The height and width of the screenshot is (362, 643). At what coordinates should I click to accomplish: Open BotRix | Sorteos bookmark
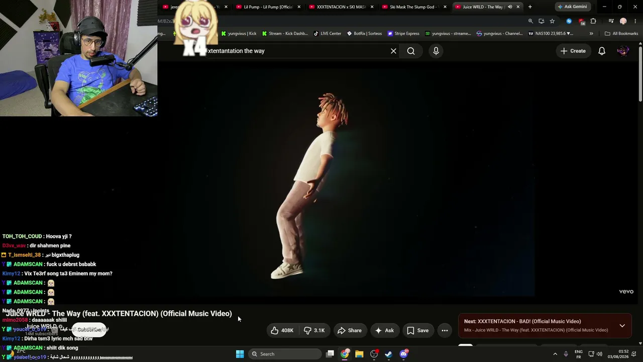(364, 34)
